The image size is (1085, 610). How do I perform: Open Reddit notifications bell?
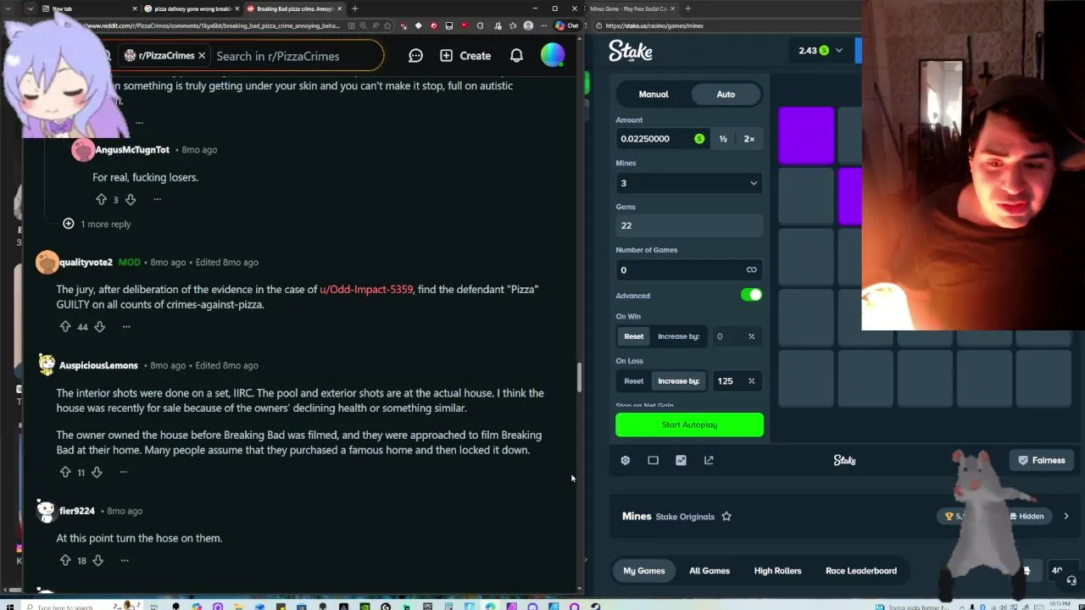click(x=516, y=56)
